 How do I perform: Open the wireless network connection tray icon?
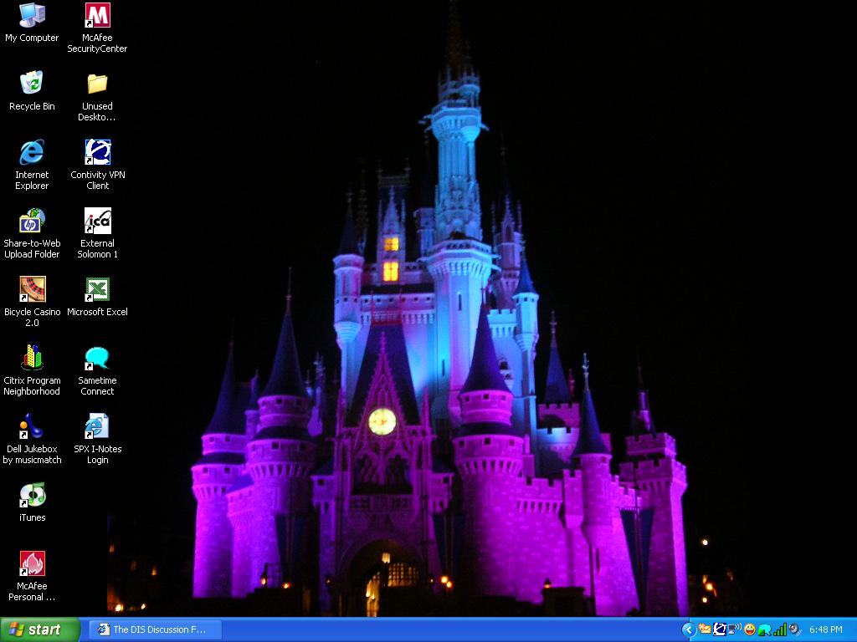(x=735, y=629)
